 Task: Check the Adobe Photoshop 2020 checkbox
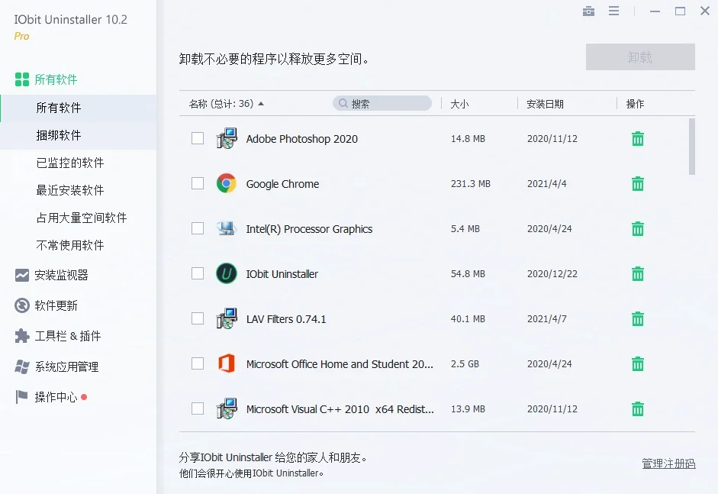click(x=198, y=139)
